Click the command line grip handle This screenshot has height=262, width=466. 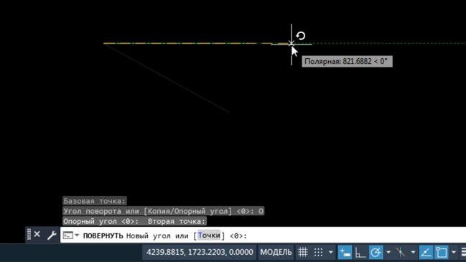tap(29, 235)
